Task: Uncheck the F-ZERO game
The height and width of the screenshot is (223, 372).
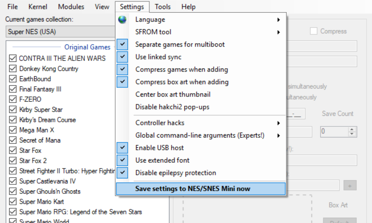Action: click(13, 99)
